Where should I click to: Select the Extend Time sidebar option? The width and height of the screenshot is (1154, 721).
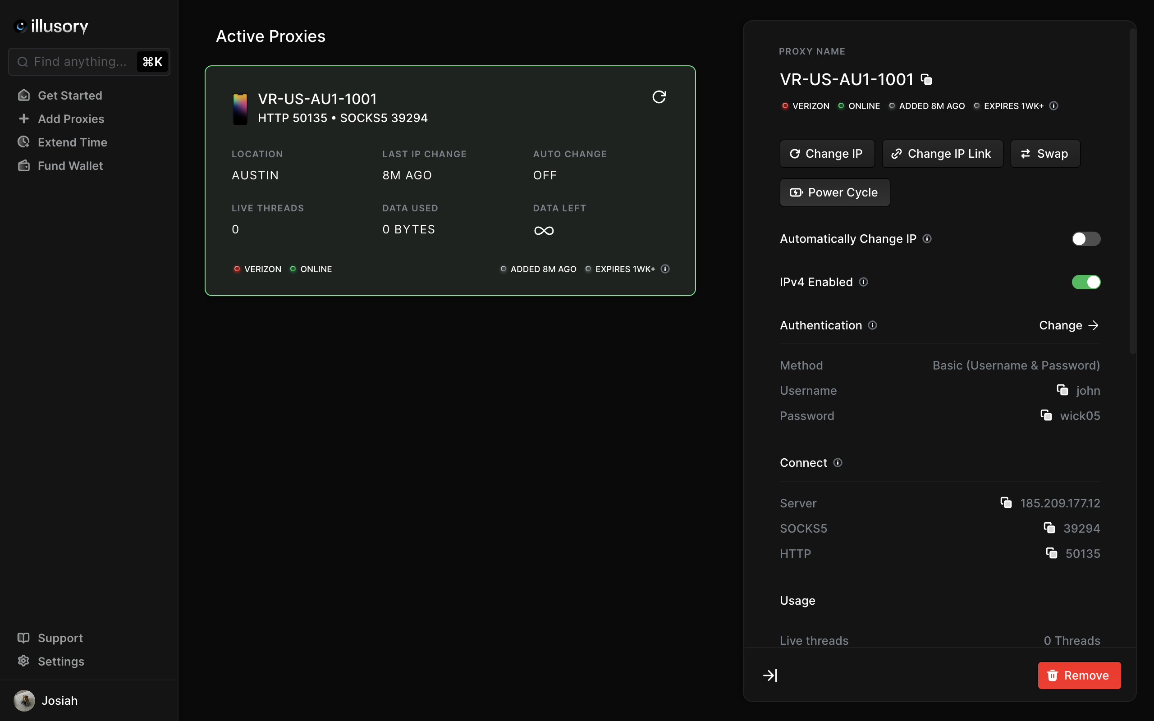tap(72, 142)
